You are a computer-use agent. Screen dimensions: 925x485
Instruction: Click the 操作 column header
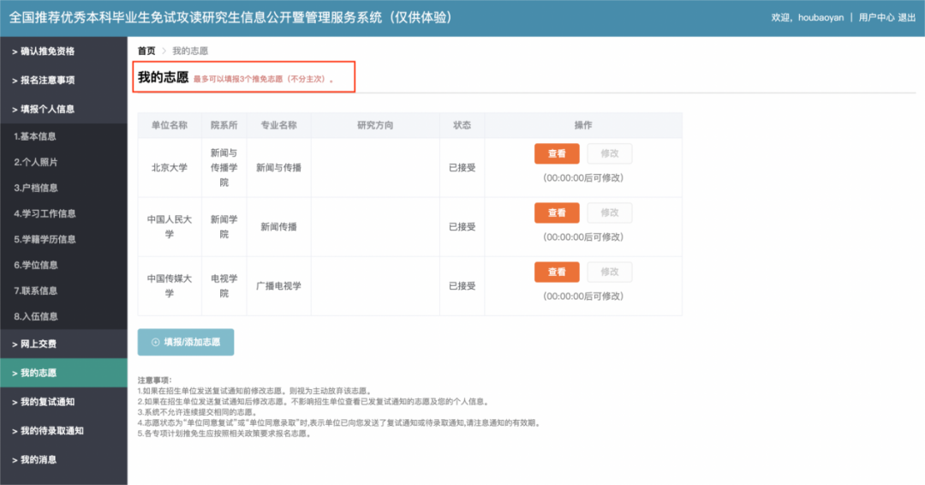(583, 125)
